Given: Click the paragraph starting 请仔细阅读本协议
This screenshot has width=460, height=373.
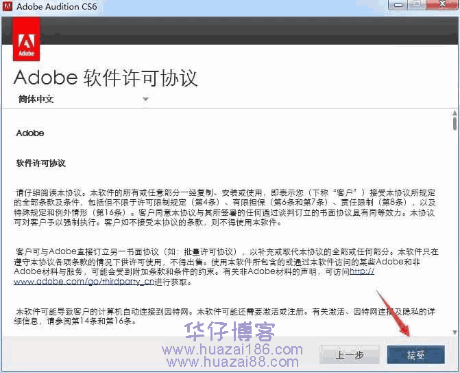Looking at the screenshot, I should (x=225, y=207).
